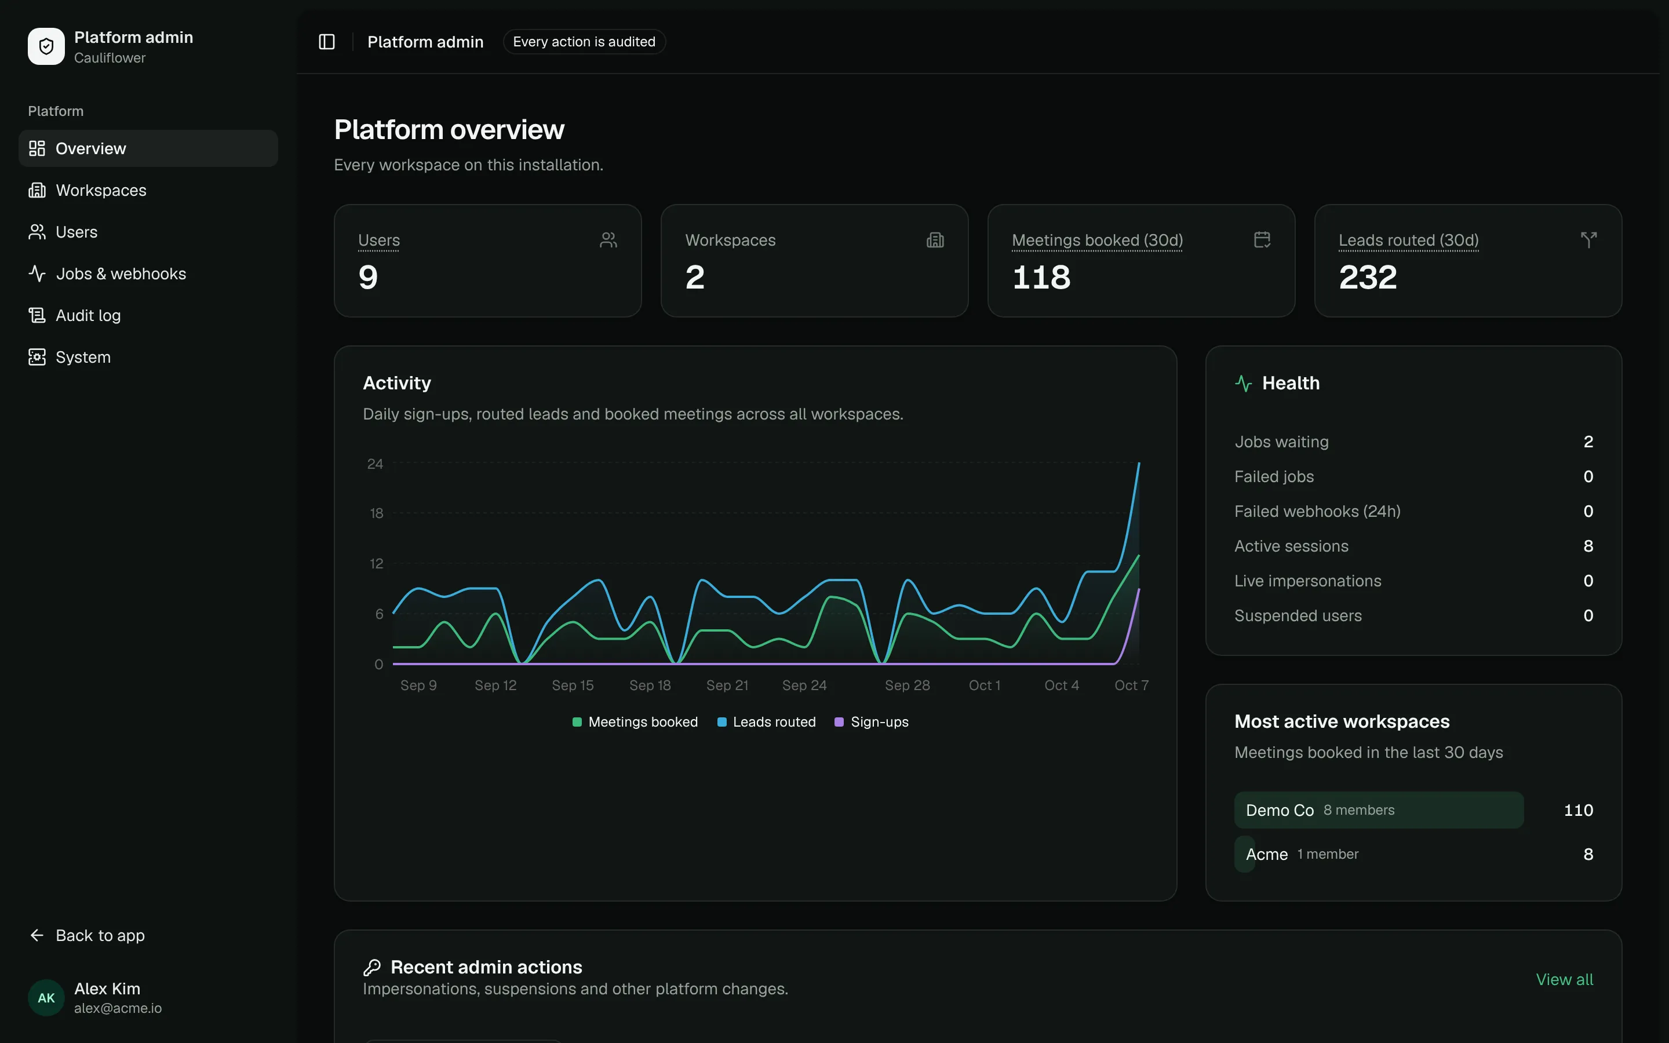This screenshot has width=1669, height=1043.
Task: Open the Audit log page
Action: click(x=148, y=315)
